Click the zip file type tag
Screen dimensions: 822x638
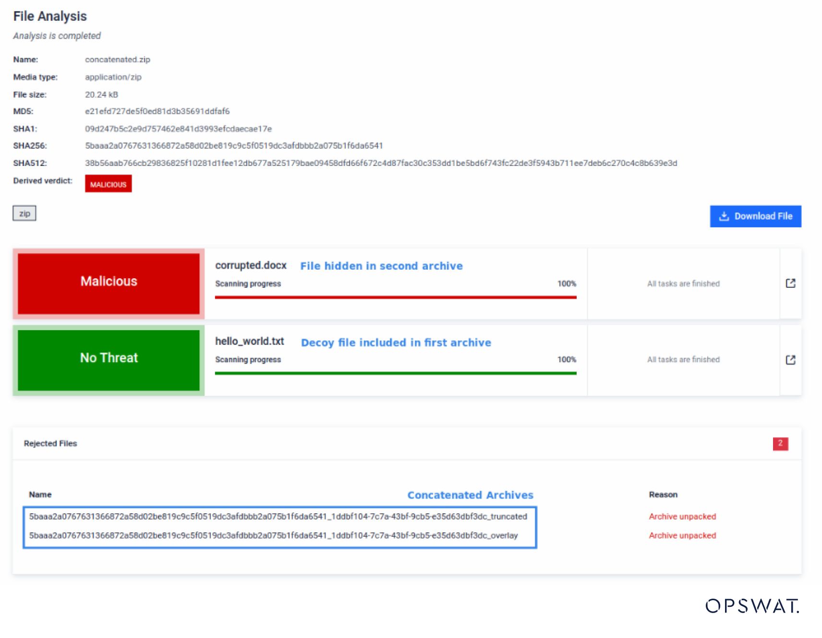[24, 213]
